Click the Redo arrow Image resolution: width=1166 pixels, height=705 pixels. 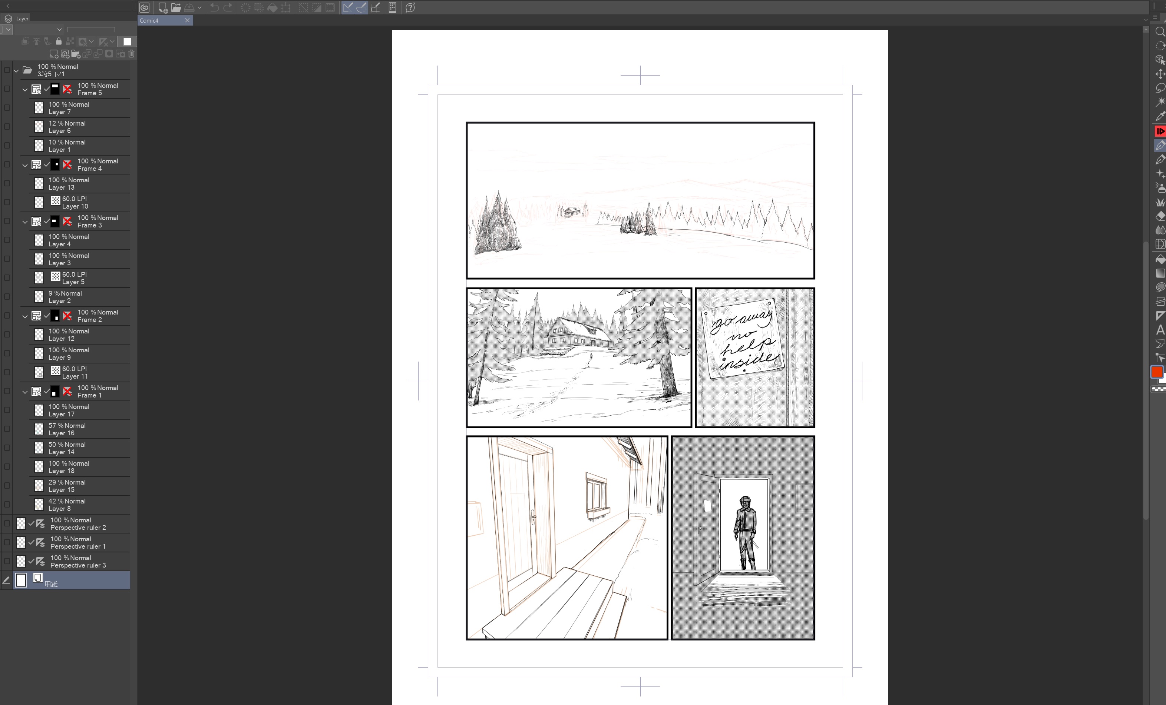[x=228, y=7]
